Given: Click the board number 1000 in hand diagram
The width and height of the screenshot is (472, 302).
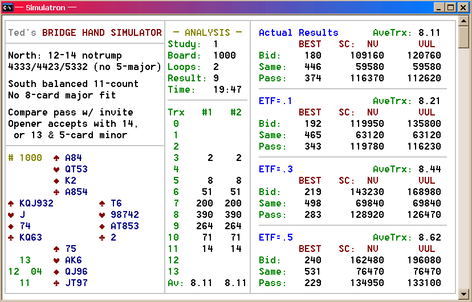Looking at the screenshot, I should coord(31,158).
